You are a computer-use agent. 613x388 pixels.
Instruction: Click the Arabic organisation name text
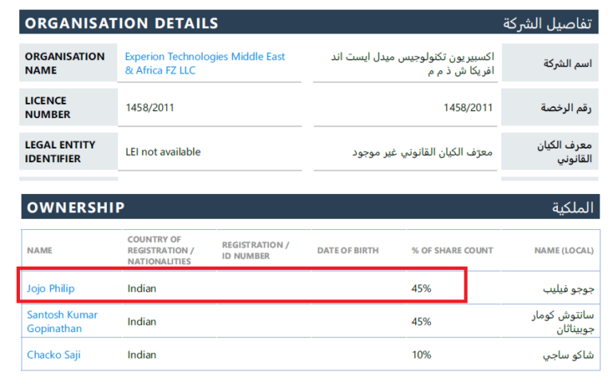coord(412,63)
